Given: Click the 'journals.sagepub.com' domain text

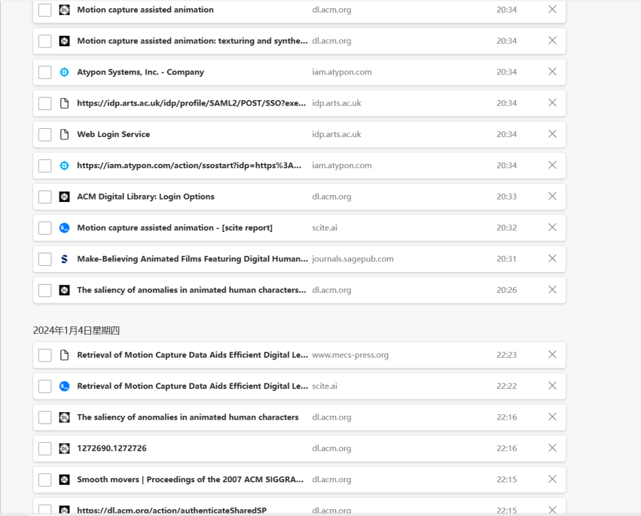Looking at the screenshot, I should coord(353,259).
